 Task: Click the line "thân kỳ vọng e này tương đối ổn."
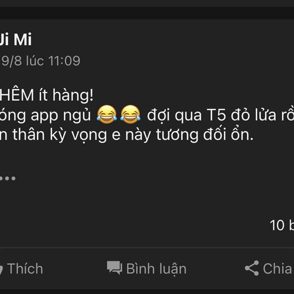133,135
